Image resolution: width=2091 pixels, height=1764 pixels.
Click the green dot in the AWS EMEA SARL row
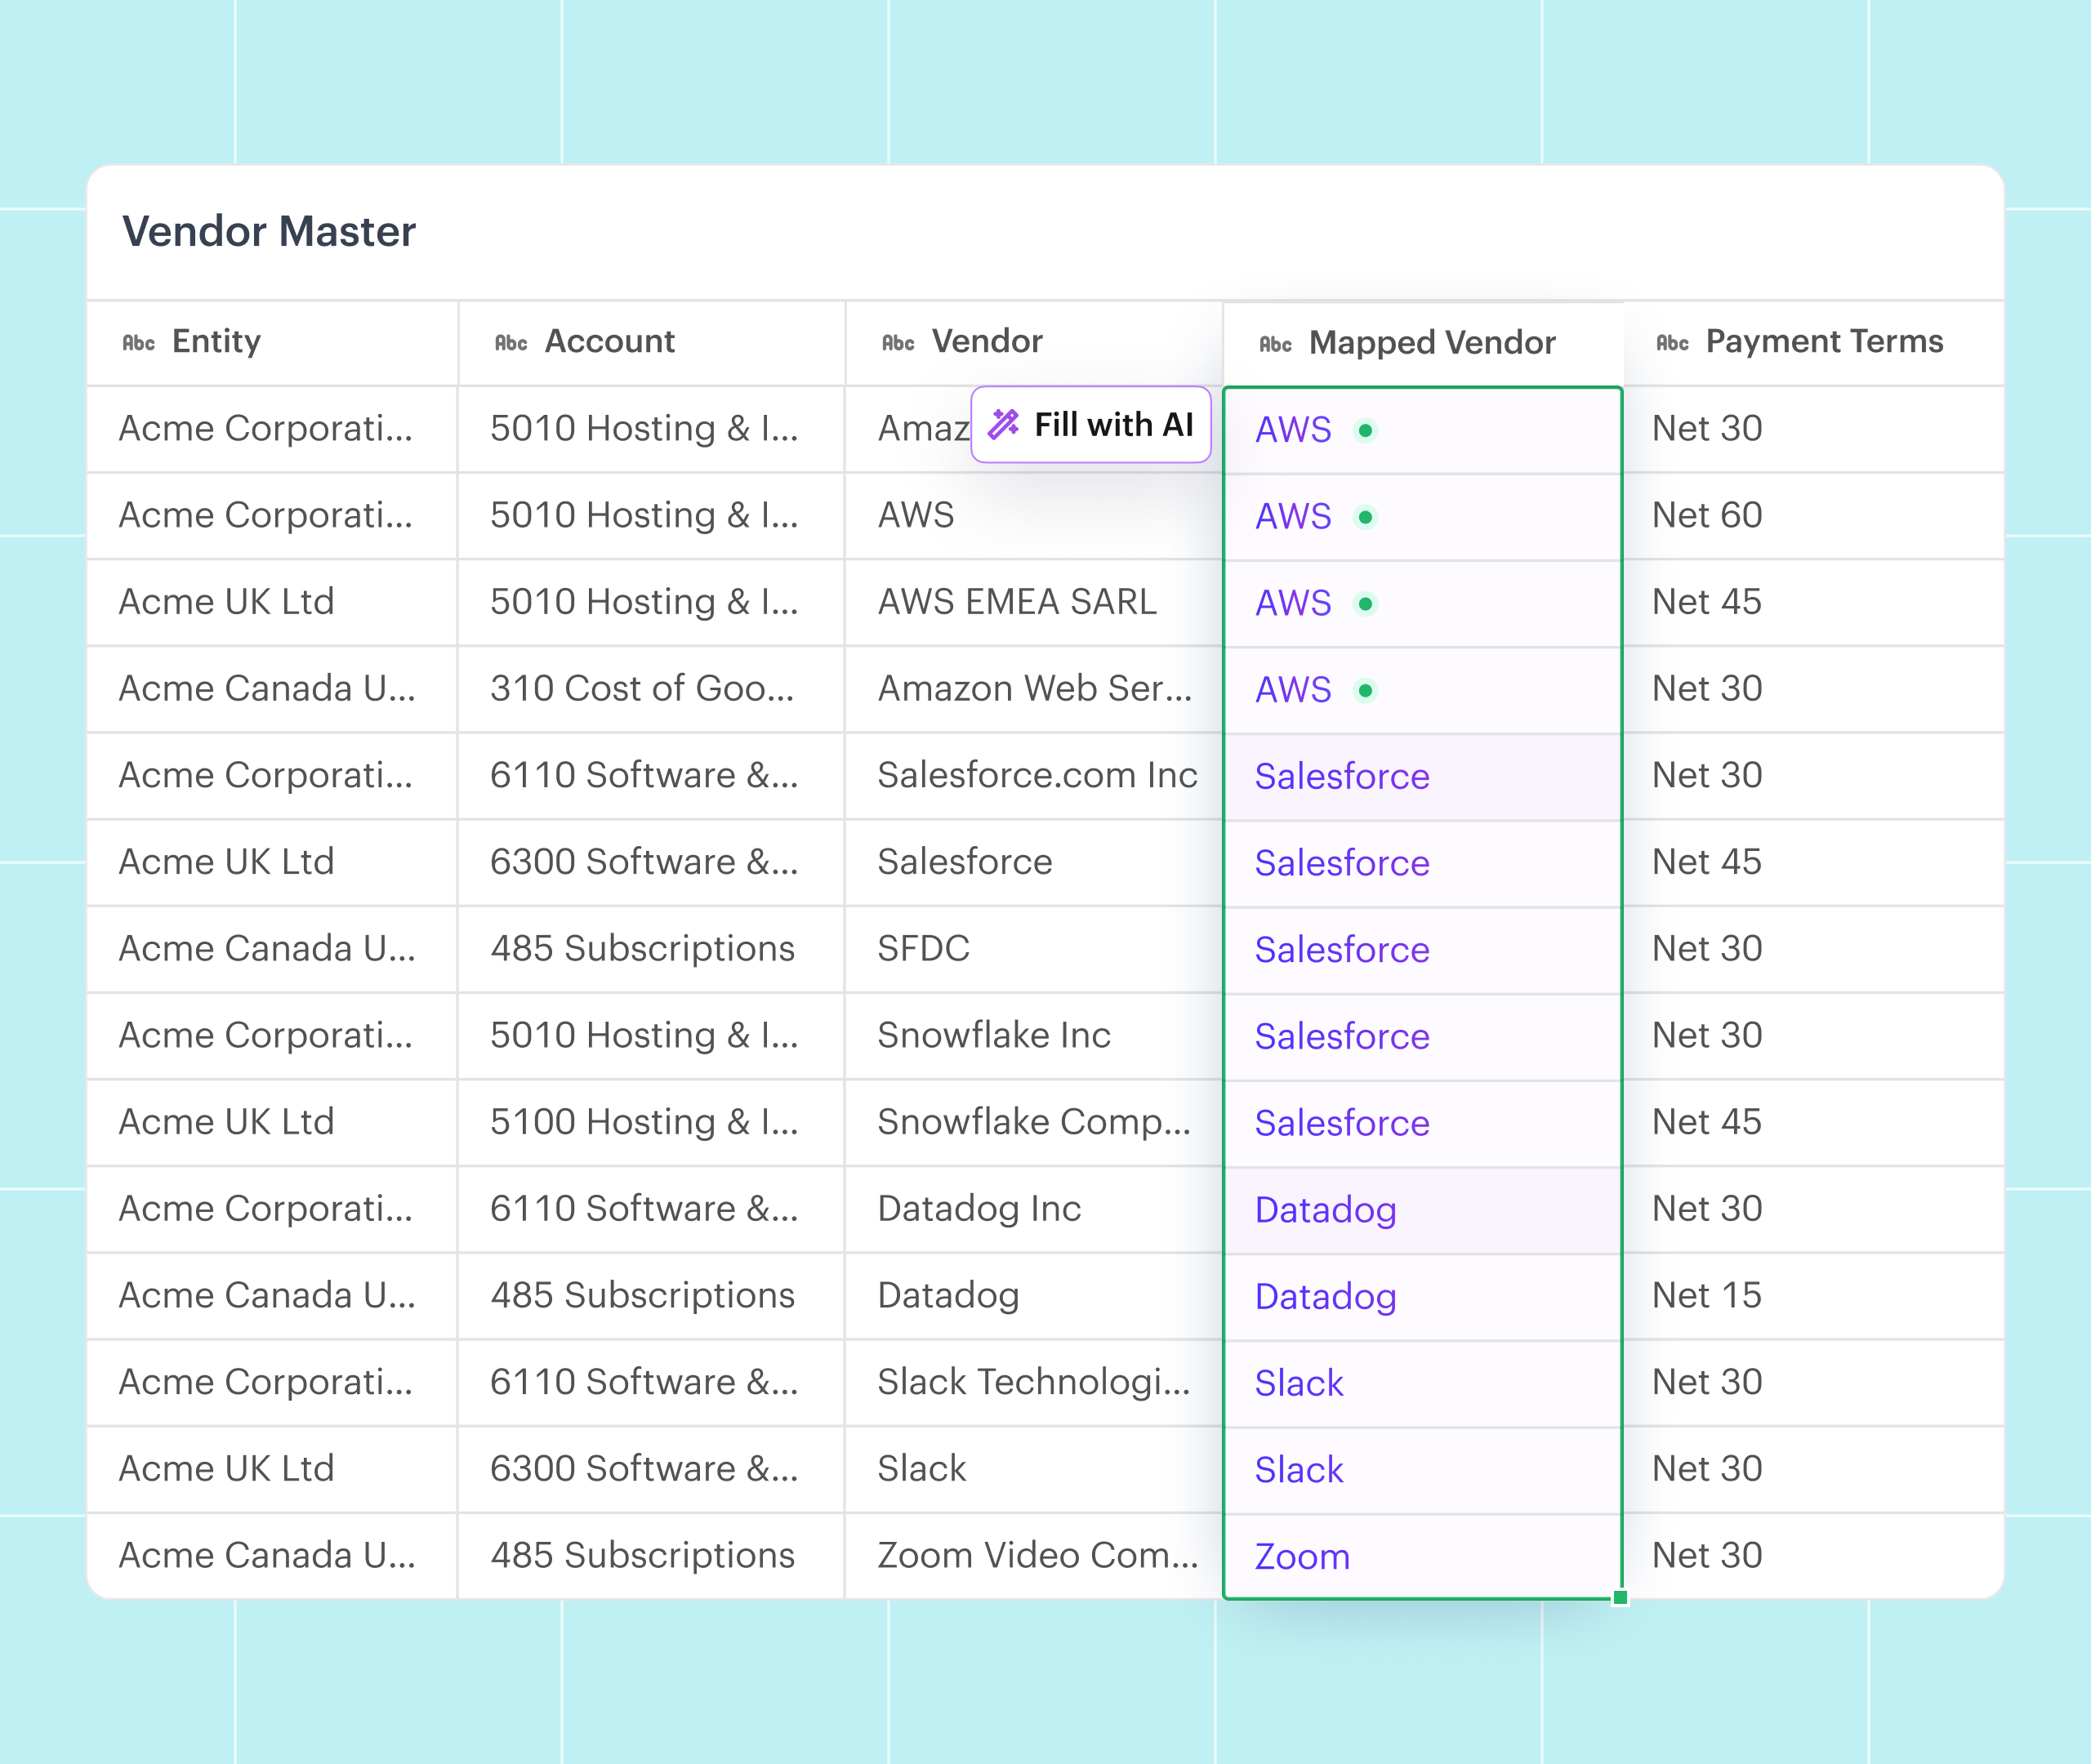click(1365, 604)
